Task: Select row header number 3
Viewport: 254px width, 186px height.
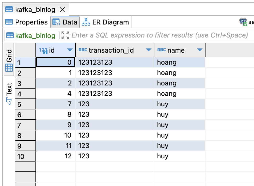Action: click(26, 83)
